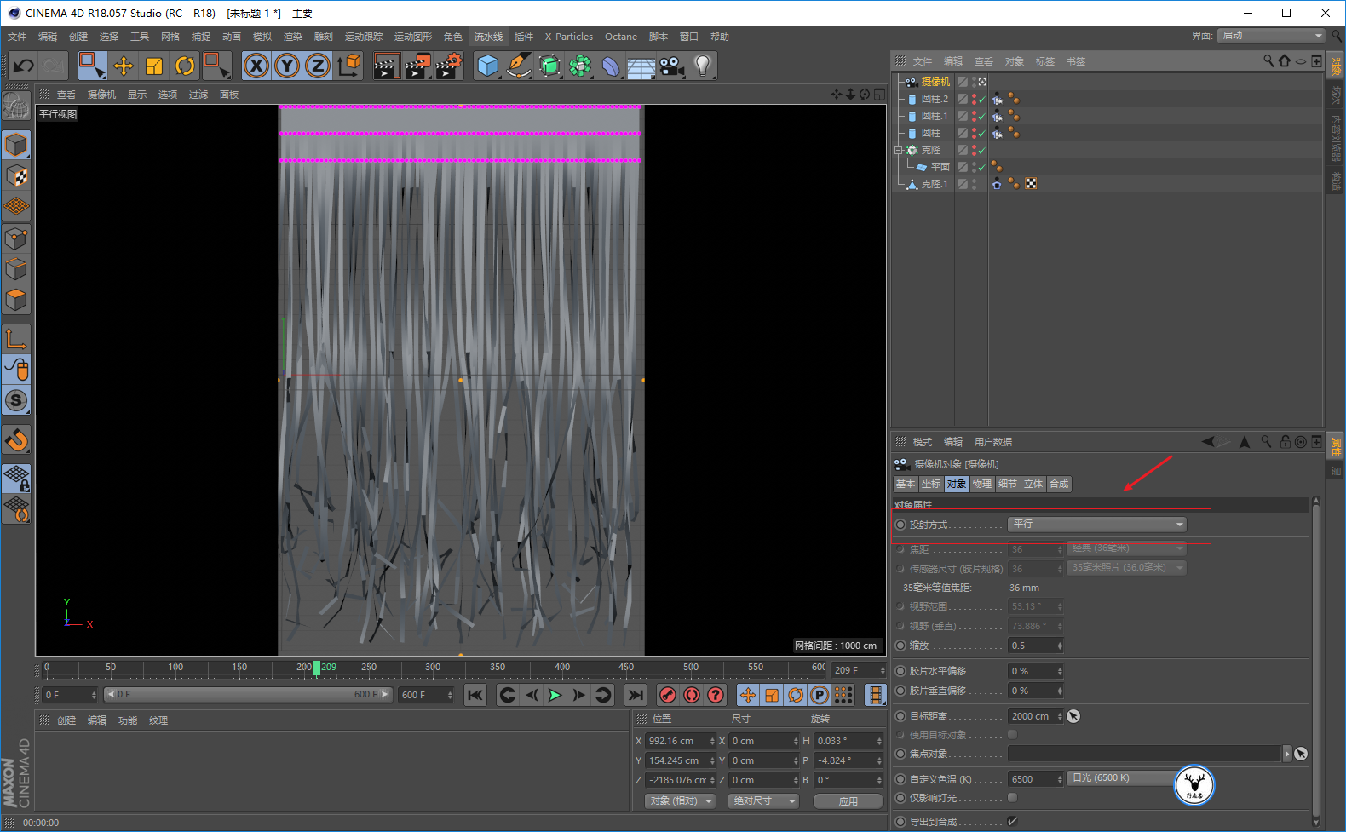Expand the 焦点对象 field arrow button
This screenshot has width=1346, height=832.
pyautogui.click(x=1286, y=754)
